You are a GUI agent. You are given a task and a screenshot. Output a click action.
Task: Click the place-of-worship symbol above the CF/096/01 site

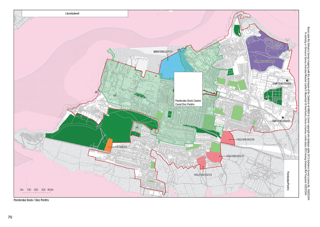(x=137, y=128)
